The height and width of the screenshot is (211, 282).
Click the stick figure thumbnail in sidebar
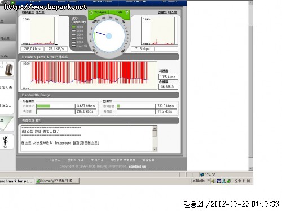coord(5,142)
